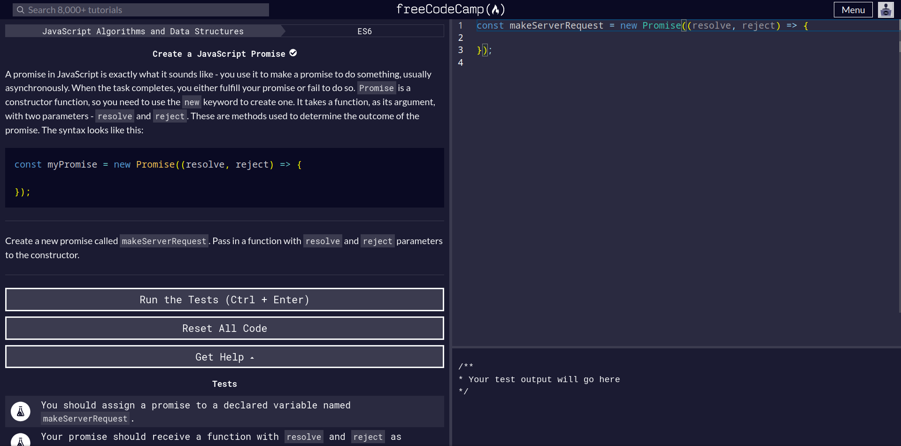Click the Reset All Code button
This screenshot has height=446, width=901.
[224, 328]
